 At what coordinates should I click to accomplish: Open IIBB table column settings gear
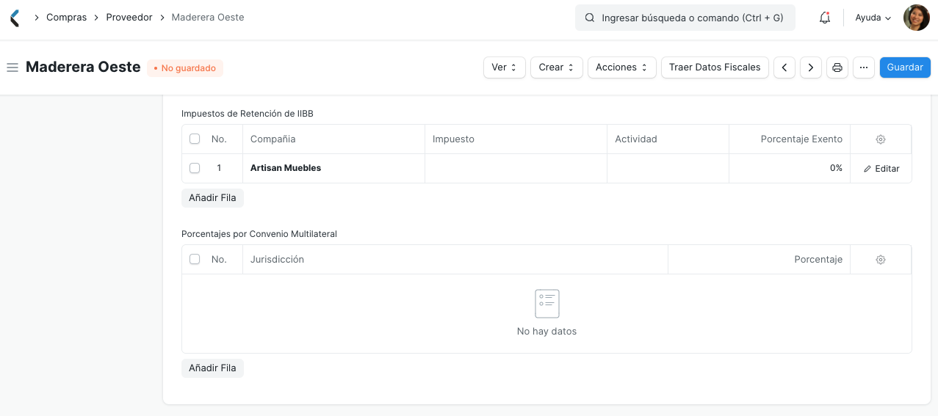881,139
